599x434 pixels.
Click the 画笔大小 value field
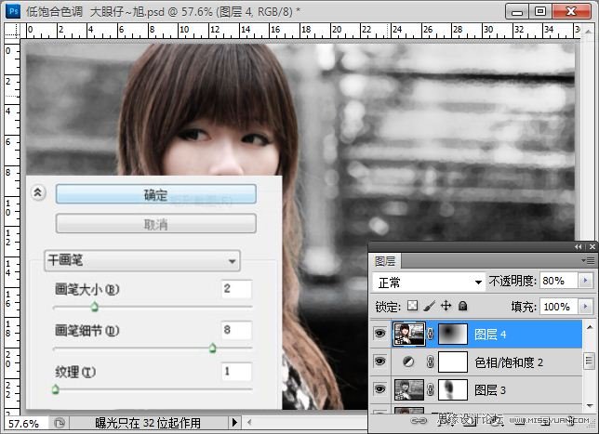(x=236, y=289)
